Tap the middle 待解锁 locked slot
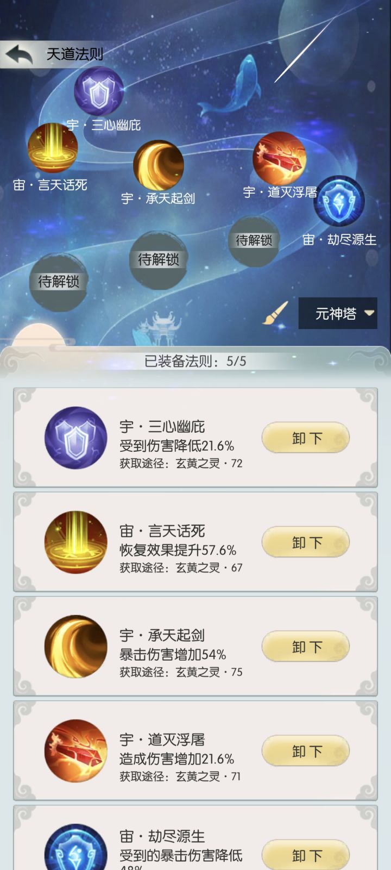The width and height of the screenshot is (391, 870). pos(159,260)
